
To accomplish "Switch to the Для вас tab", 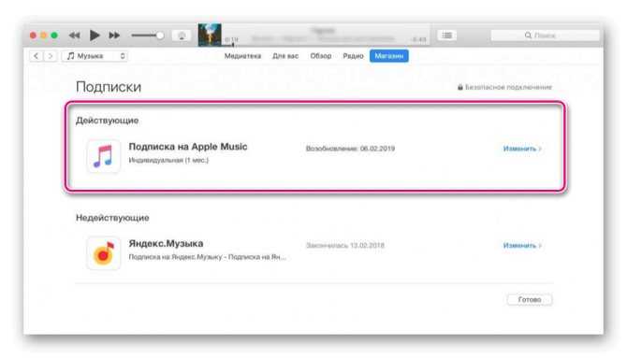I will coord(285,56).
